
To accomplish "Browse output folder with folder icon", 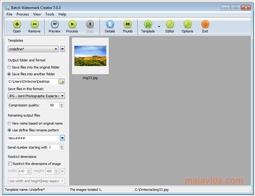I will click(x=62, y=82).
